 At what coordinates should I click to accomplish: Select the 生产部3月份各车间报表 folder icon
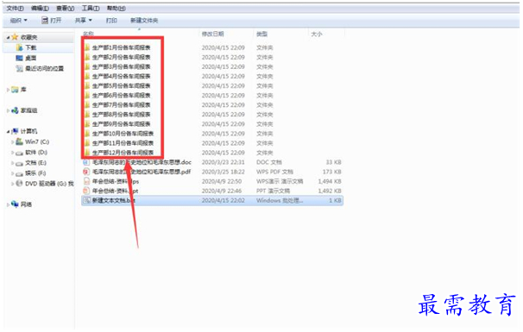coord(87,66)
